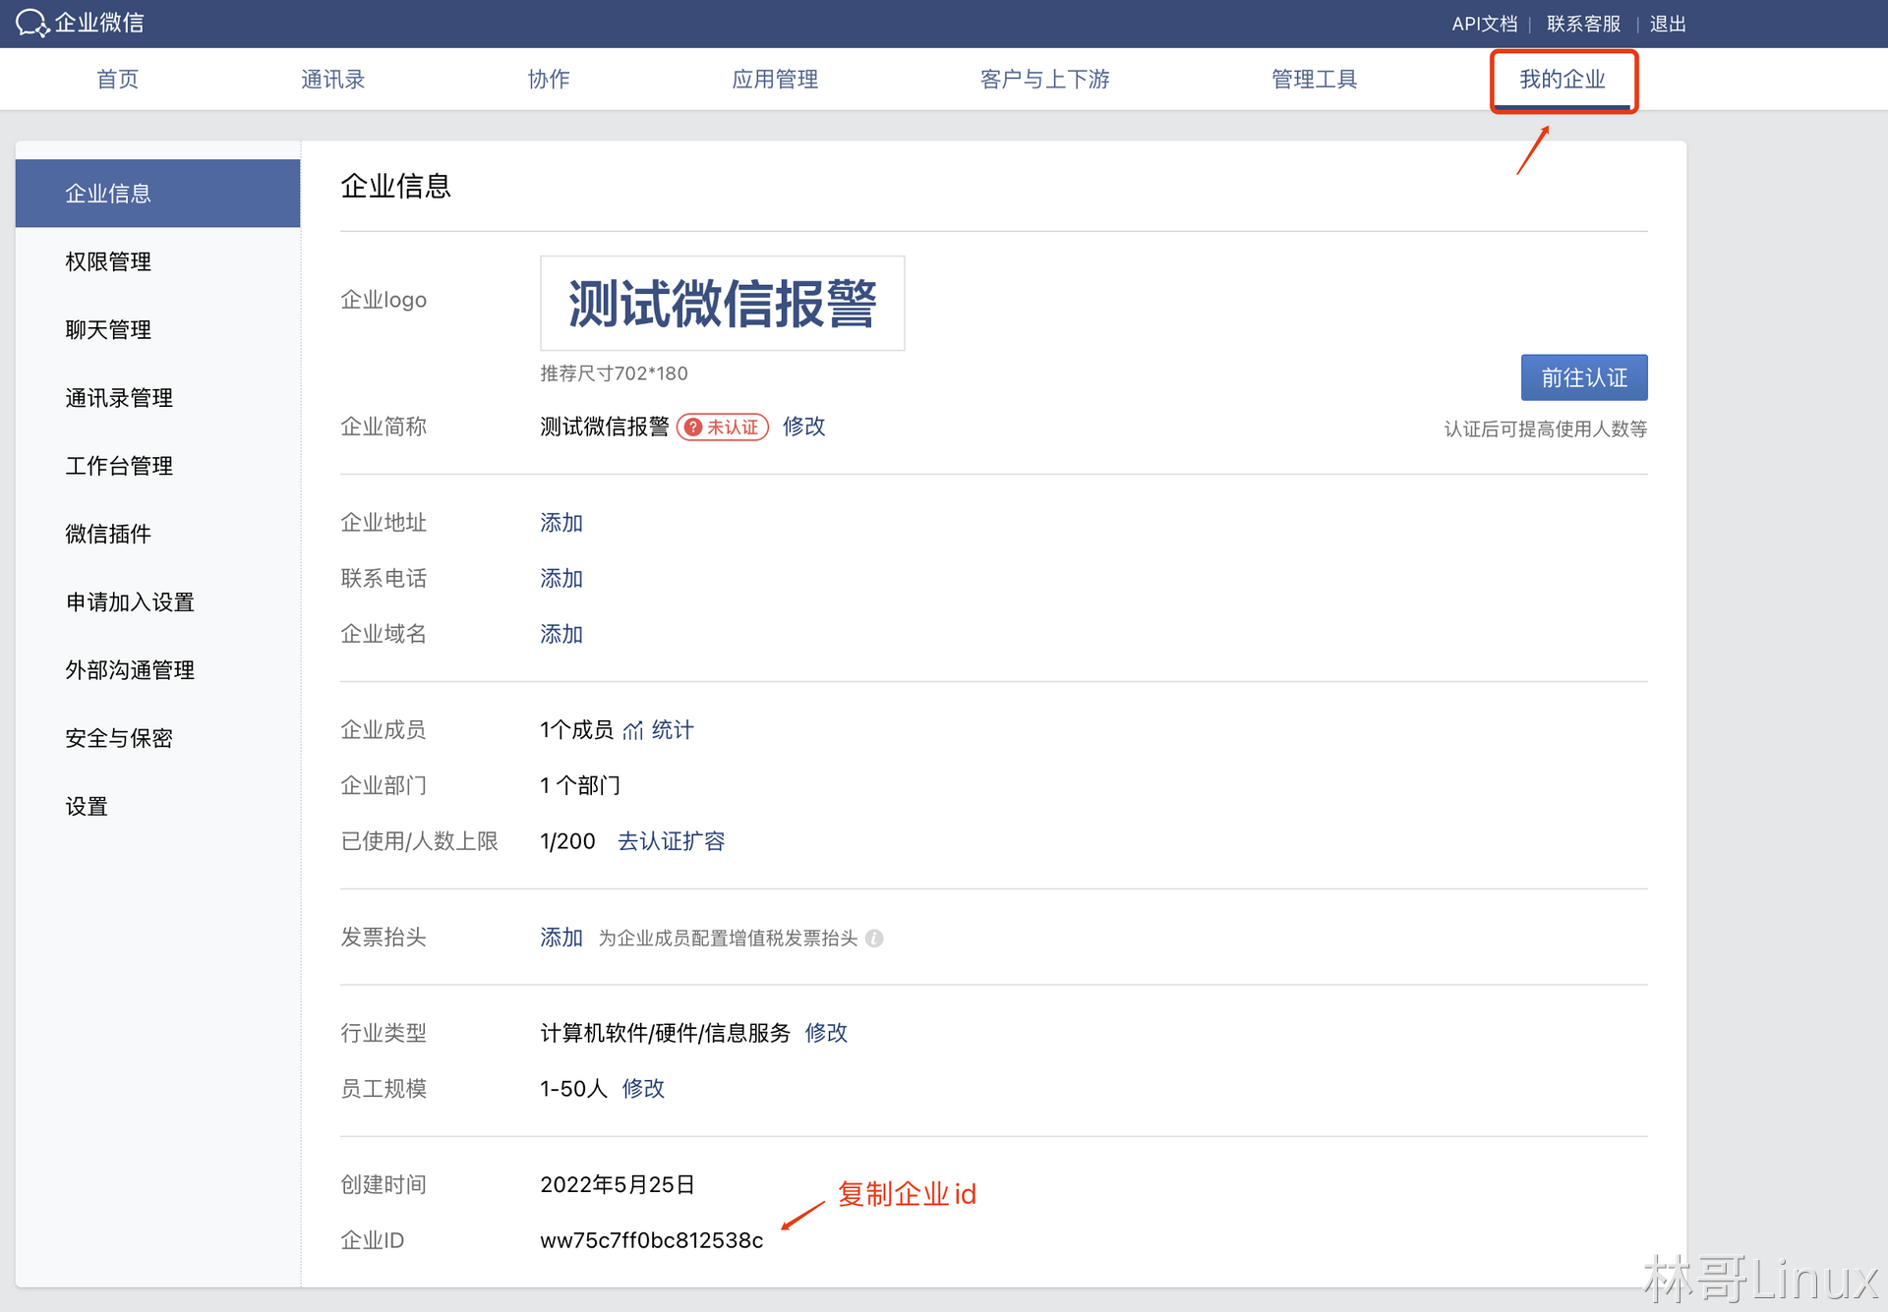This screenshot has width=1888, height=1312.
Task: Click the info icon beside 发票抬头 description
Action: click(x=874, y=939)
